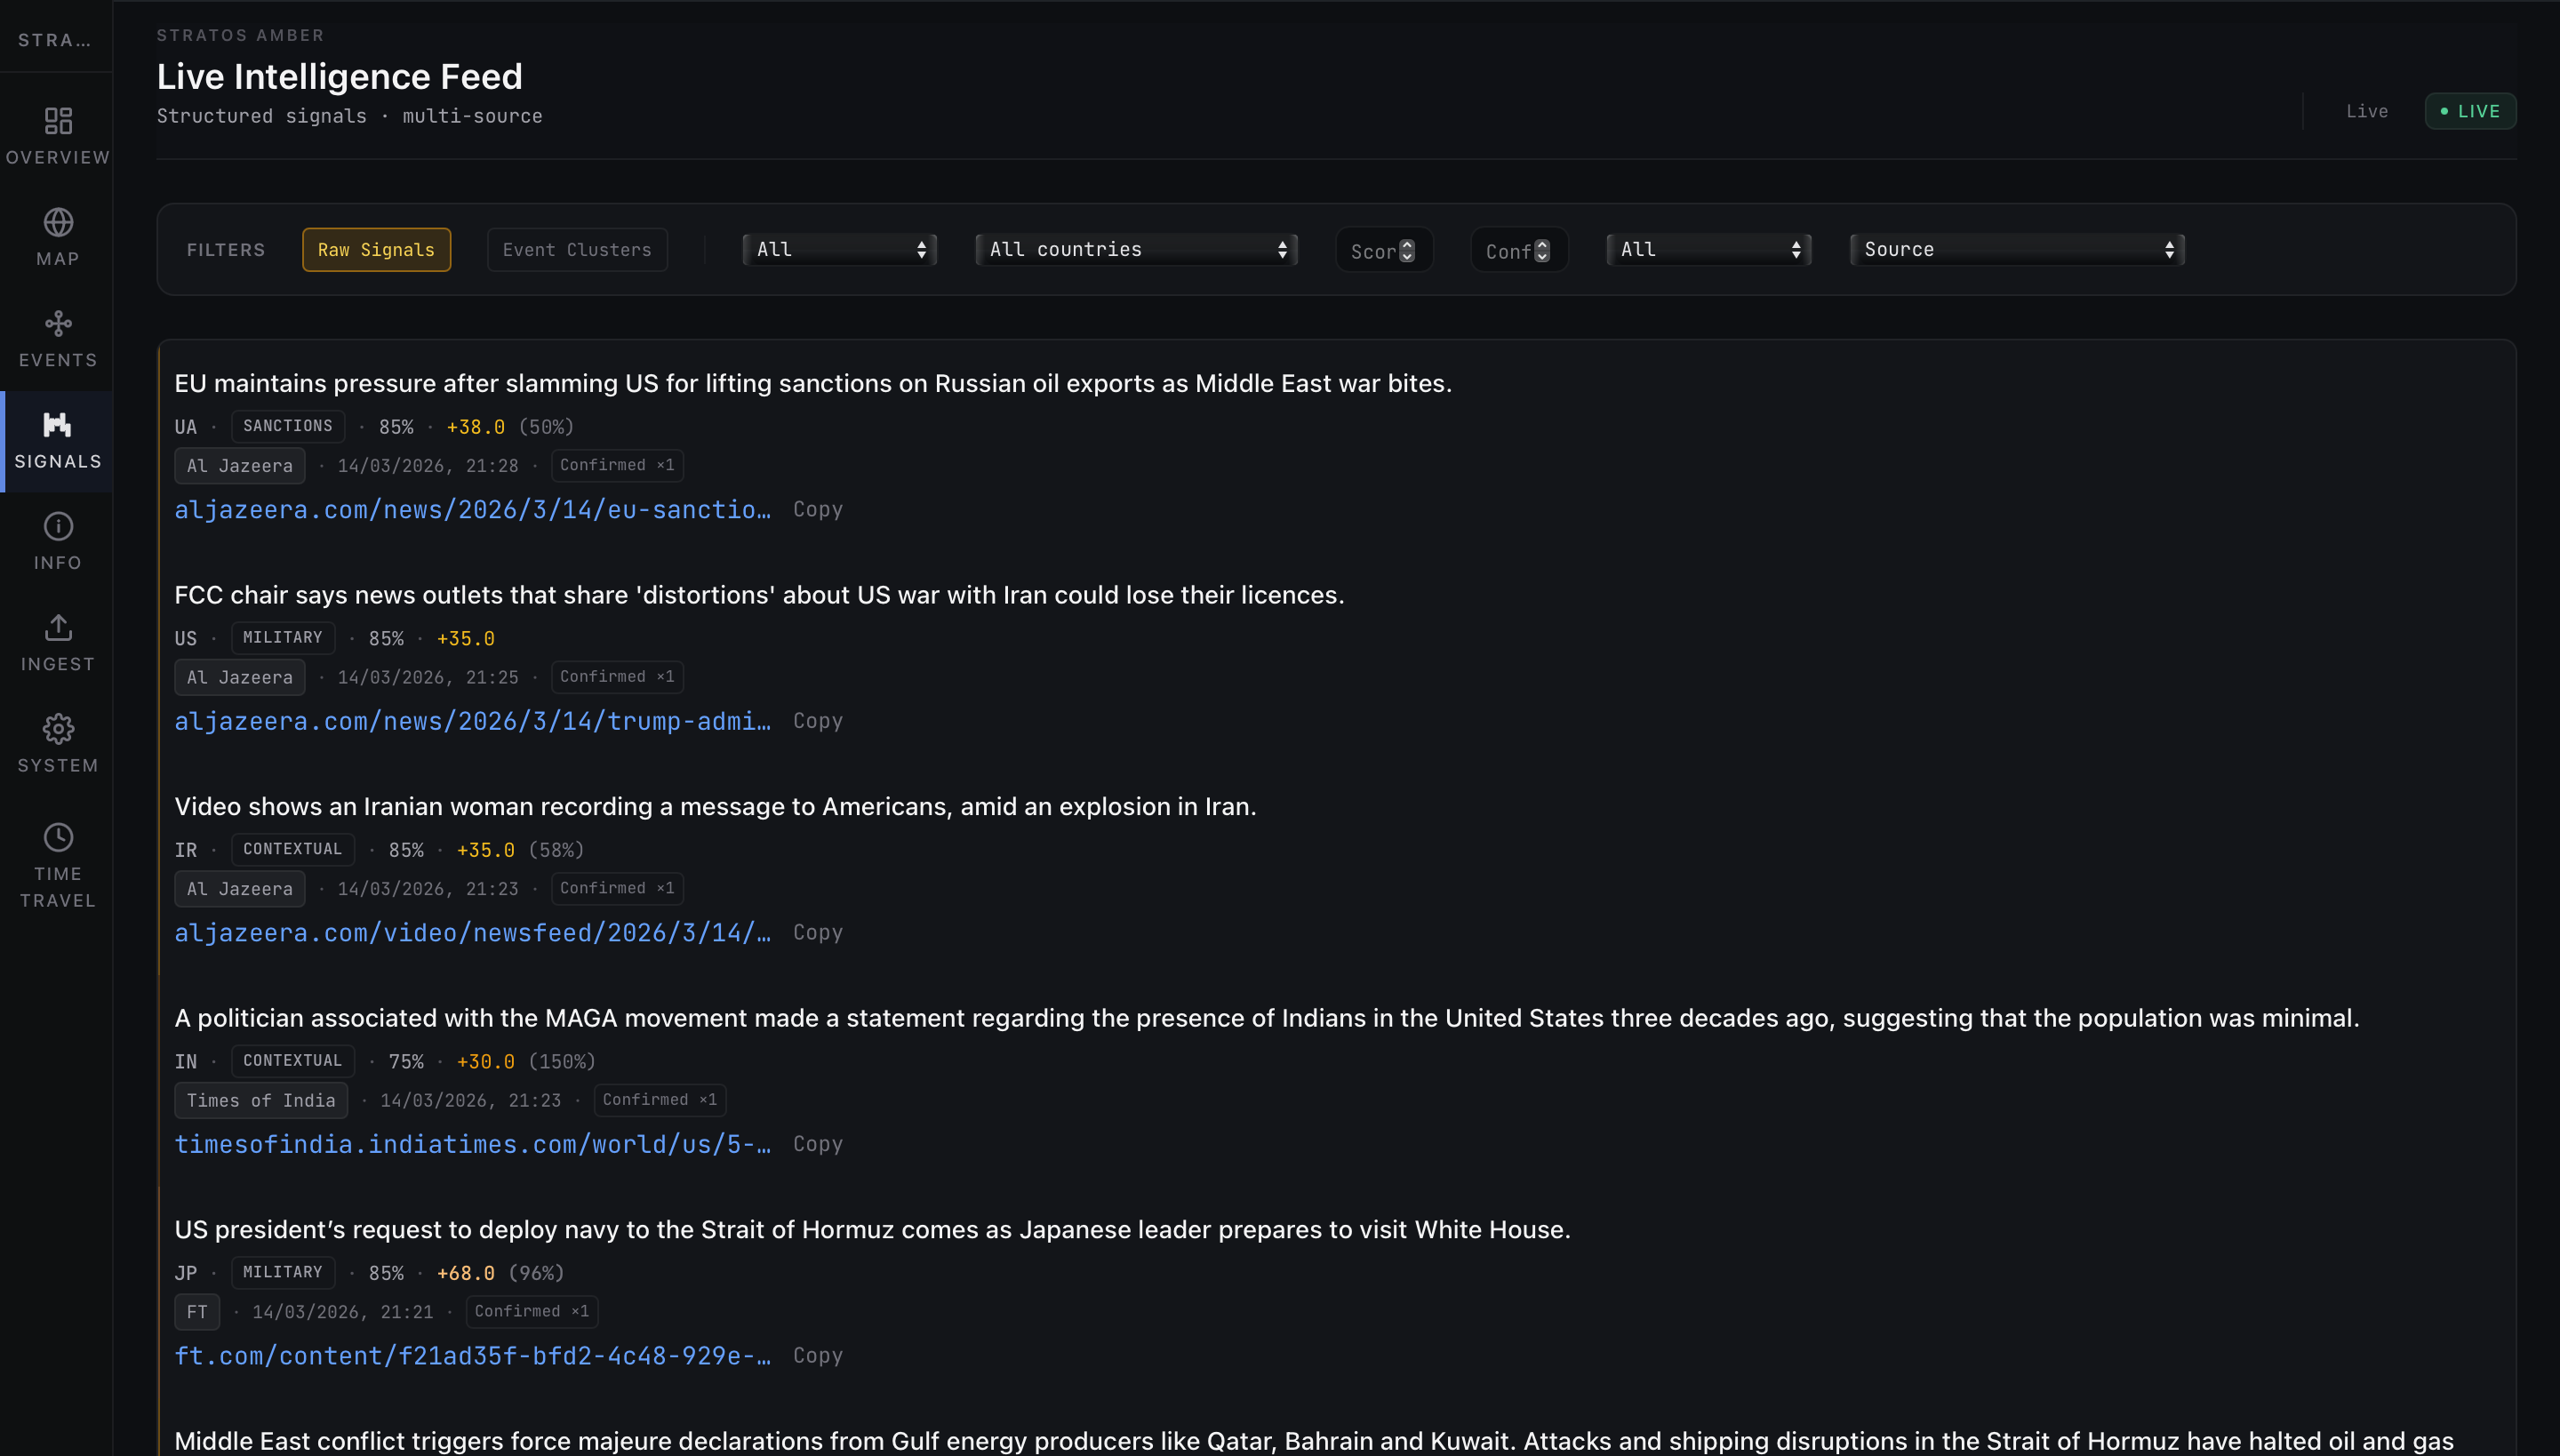
Task: Click the Times of India source tag
Action: (x=261, y=1101)
